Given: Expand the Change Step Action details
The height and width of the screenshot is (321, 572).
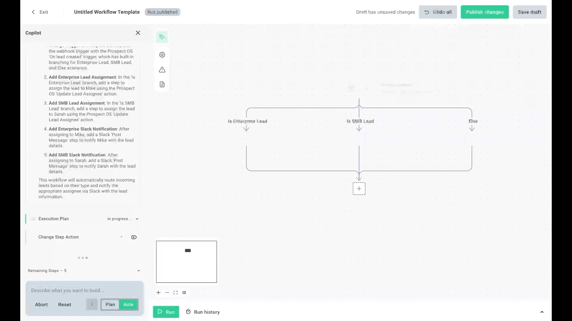Looking at the screenshot, I should click(122, 237).
